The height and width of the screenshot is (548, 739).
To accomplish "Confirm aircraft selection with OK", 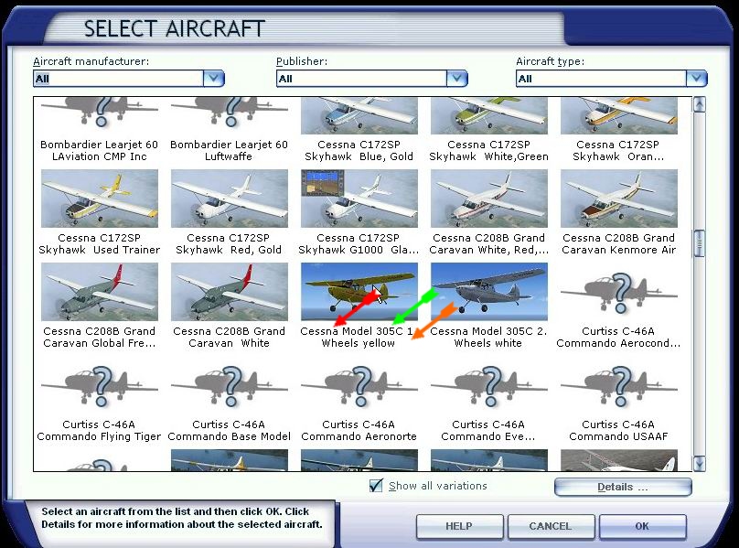I will click(x=643, y=527).
